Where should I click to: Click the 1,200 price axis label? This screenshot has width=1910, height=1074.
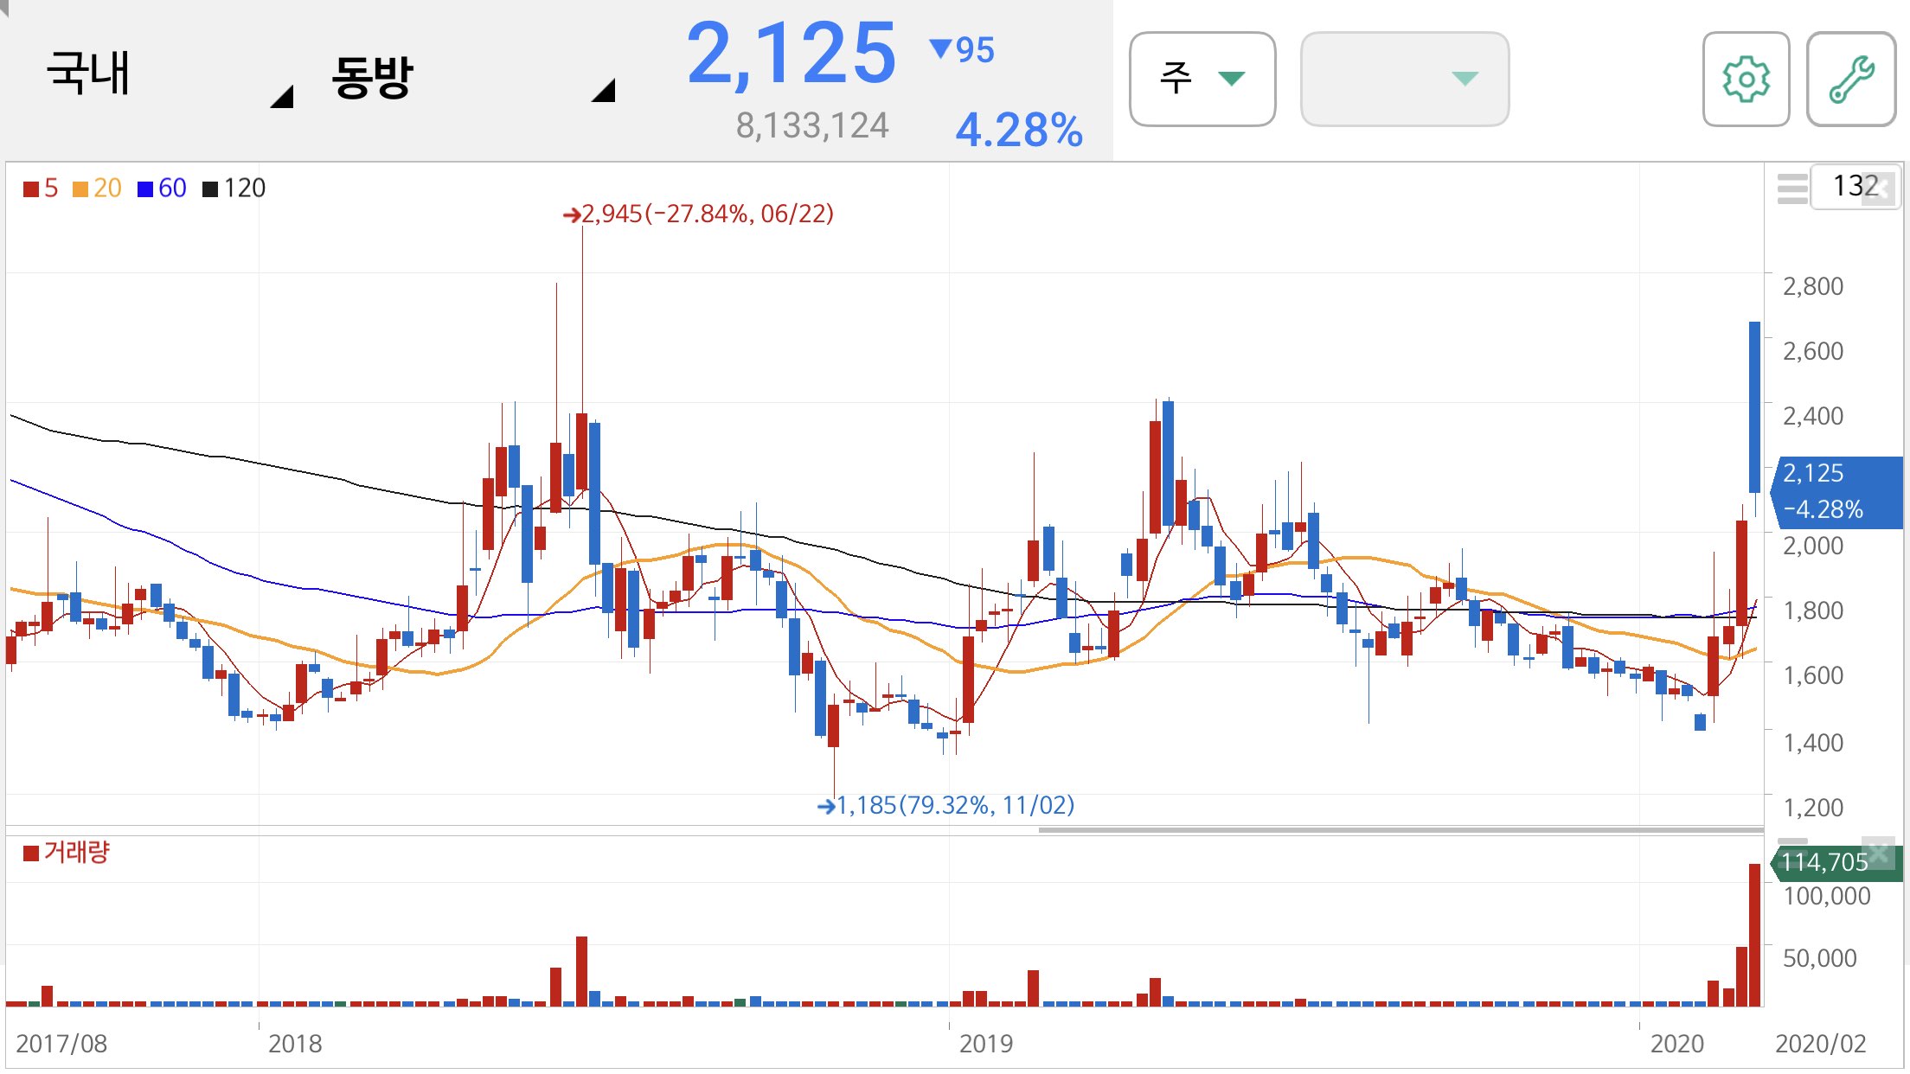[x=1813, y=808]
